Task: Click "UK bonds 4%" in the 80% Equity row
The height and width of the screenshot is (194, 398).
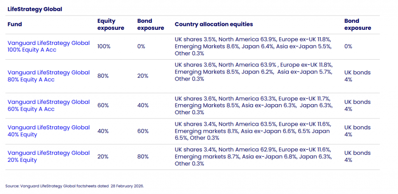Action: coord(357,76)
